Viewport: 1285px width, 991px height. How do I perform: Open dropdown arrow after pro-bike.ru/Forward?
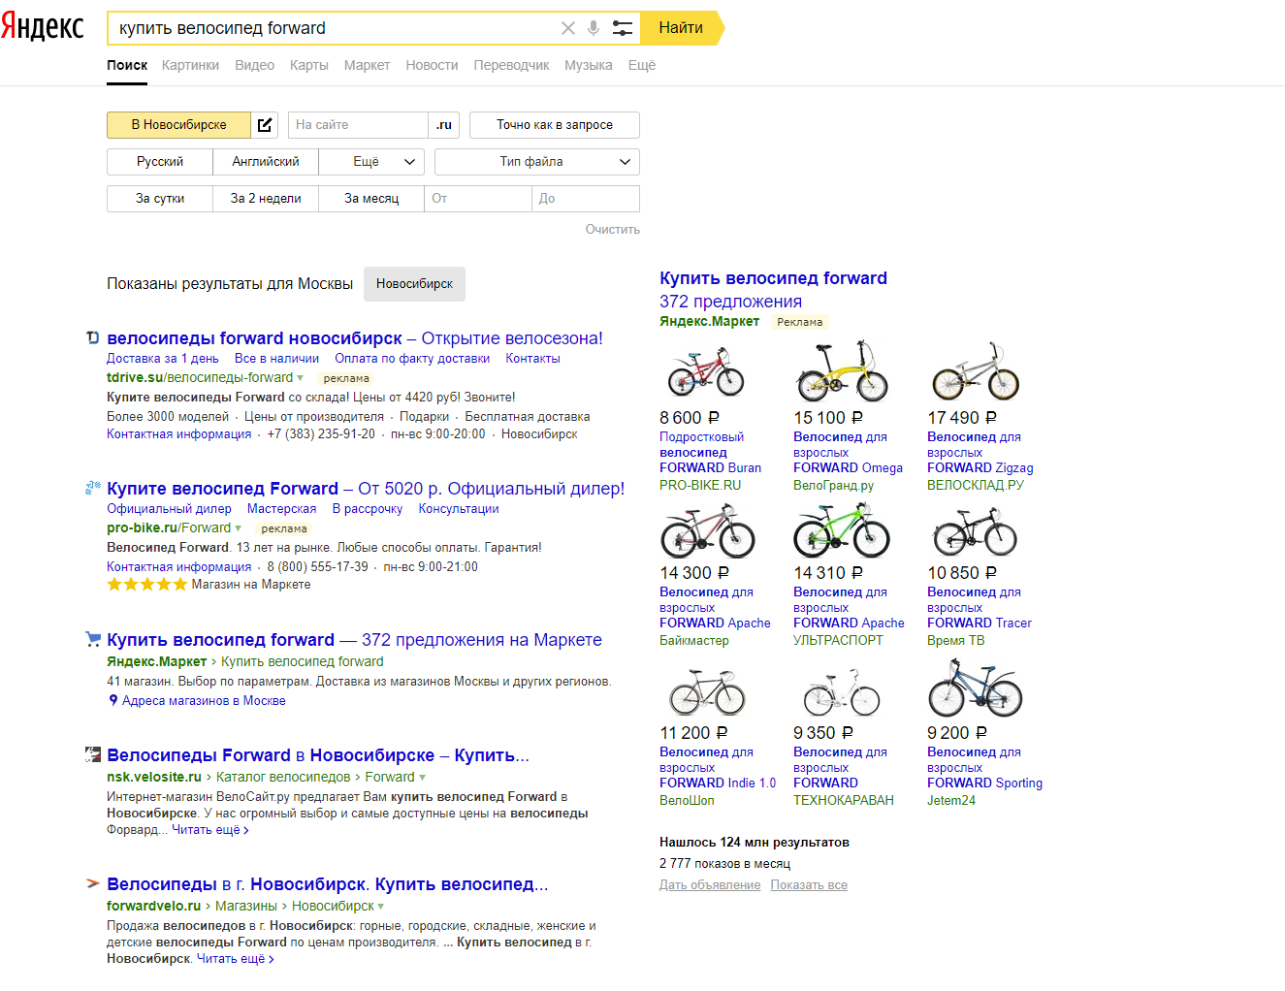239,528
